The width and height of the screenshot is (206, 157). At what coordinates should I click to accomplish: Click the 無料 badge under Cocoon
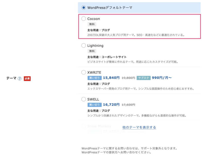point(92,24)
